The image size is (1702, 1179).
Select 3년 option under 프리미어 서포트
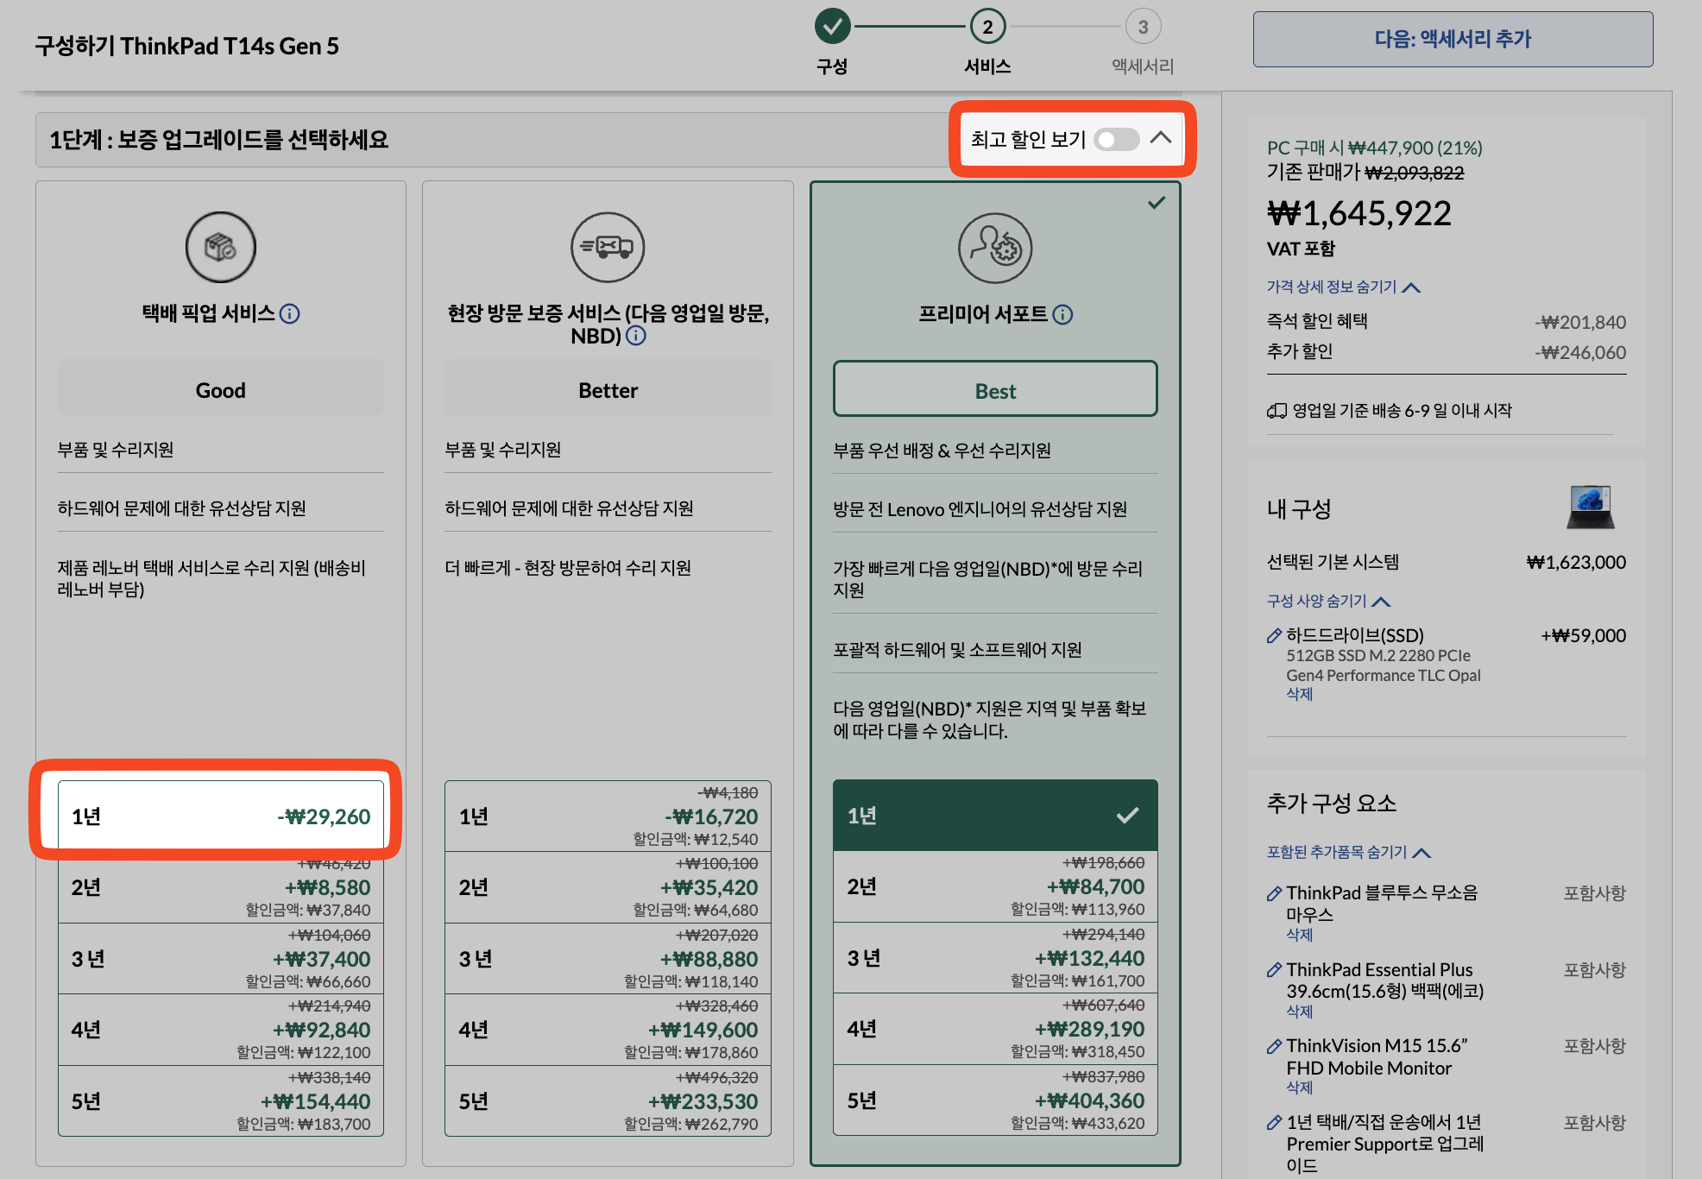995,958
